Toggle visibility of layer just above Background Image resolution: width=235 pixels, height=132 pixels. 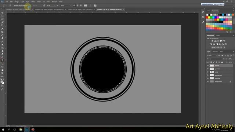pyautogui.click(x=208, y=78)
